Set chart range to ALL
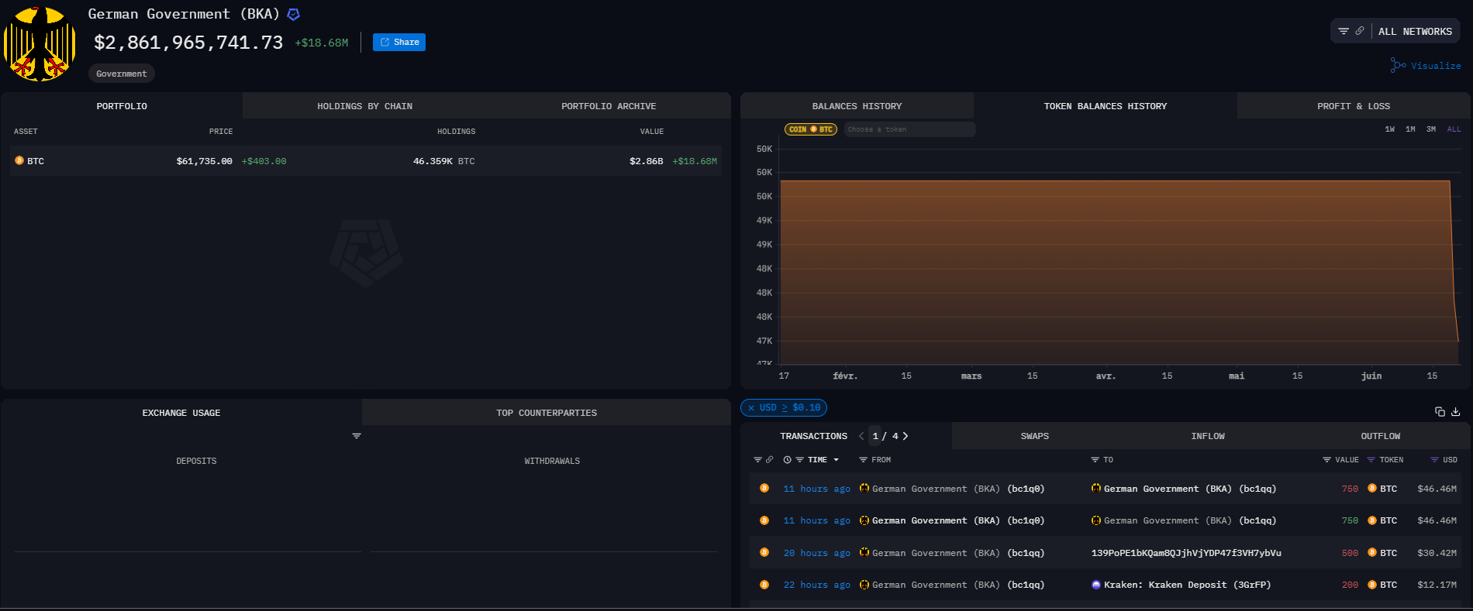Screen dimensions: 1473x611 coord(1454,129)
